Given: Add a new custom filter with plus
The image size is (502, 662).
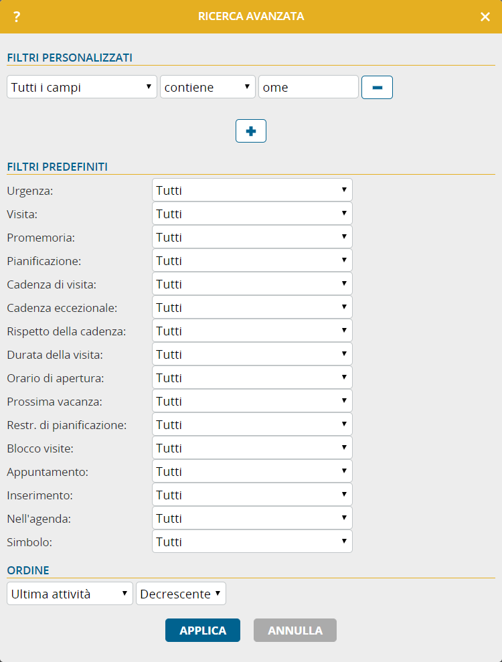Looking at the screenshot, I should (x=251, y=131).
